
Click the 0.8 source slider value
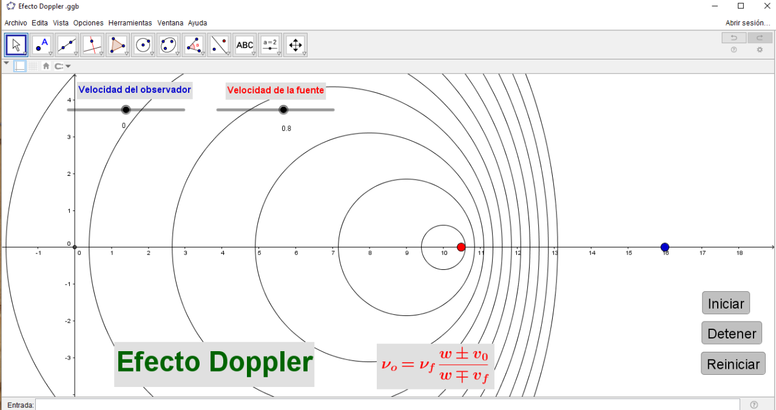click(286, 129)
